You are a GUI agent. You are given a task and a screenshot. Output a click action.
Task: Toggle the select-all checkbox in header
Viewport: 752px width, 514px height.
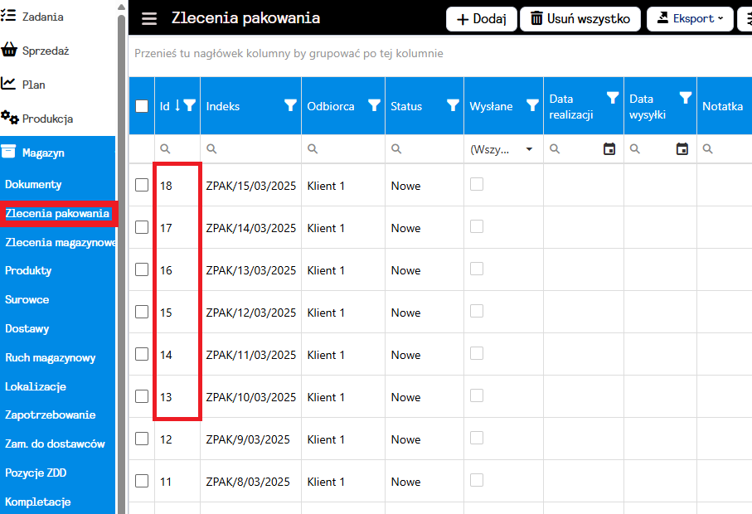[142, 105]
